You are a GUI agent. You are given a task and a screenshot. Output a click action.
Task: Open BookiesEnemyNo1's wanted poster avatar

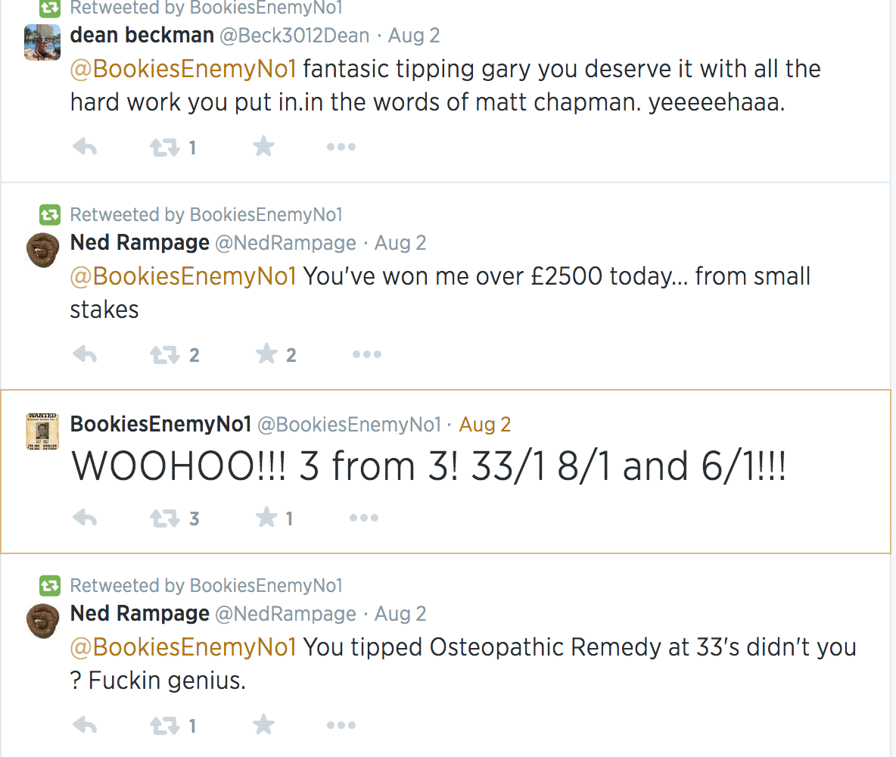[x=42, y=431]
